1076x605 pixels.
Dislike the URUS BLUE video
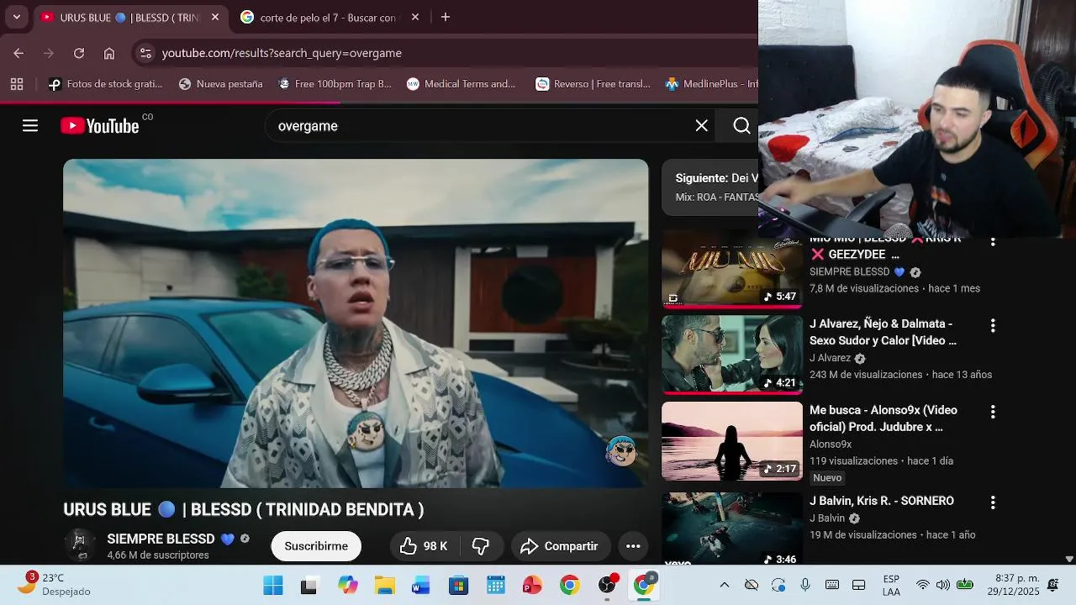pyautogui.click(x=481, y=546)
